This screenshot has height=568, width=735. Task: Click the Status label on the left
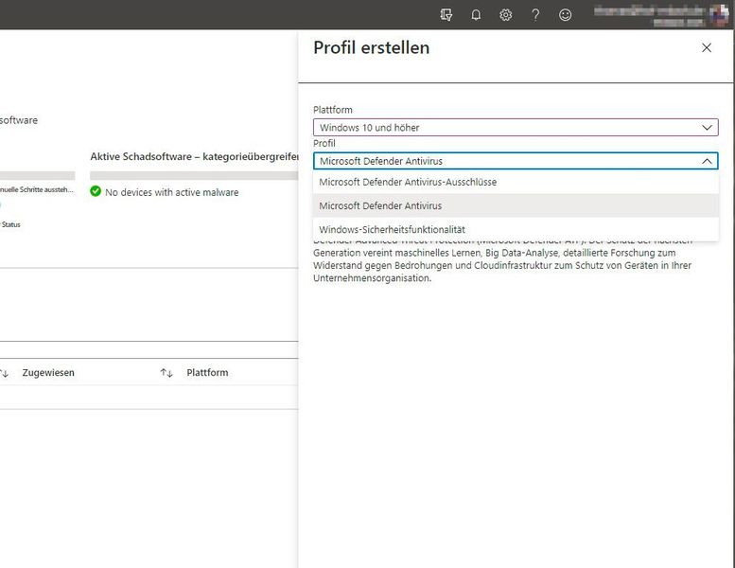pos(10,224)
